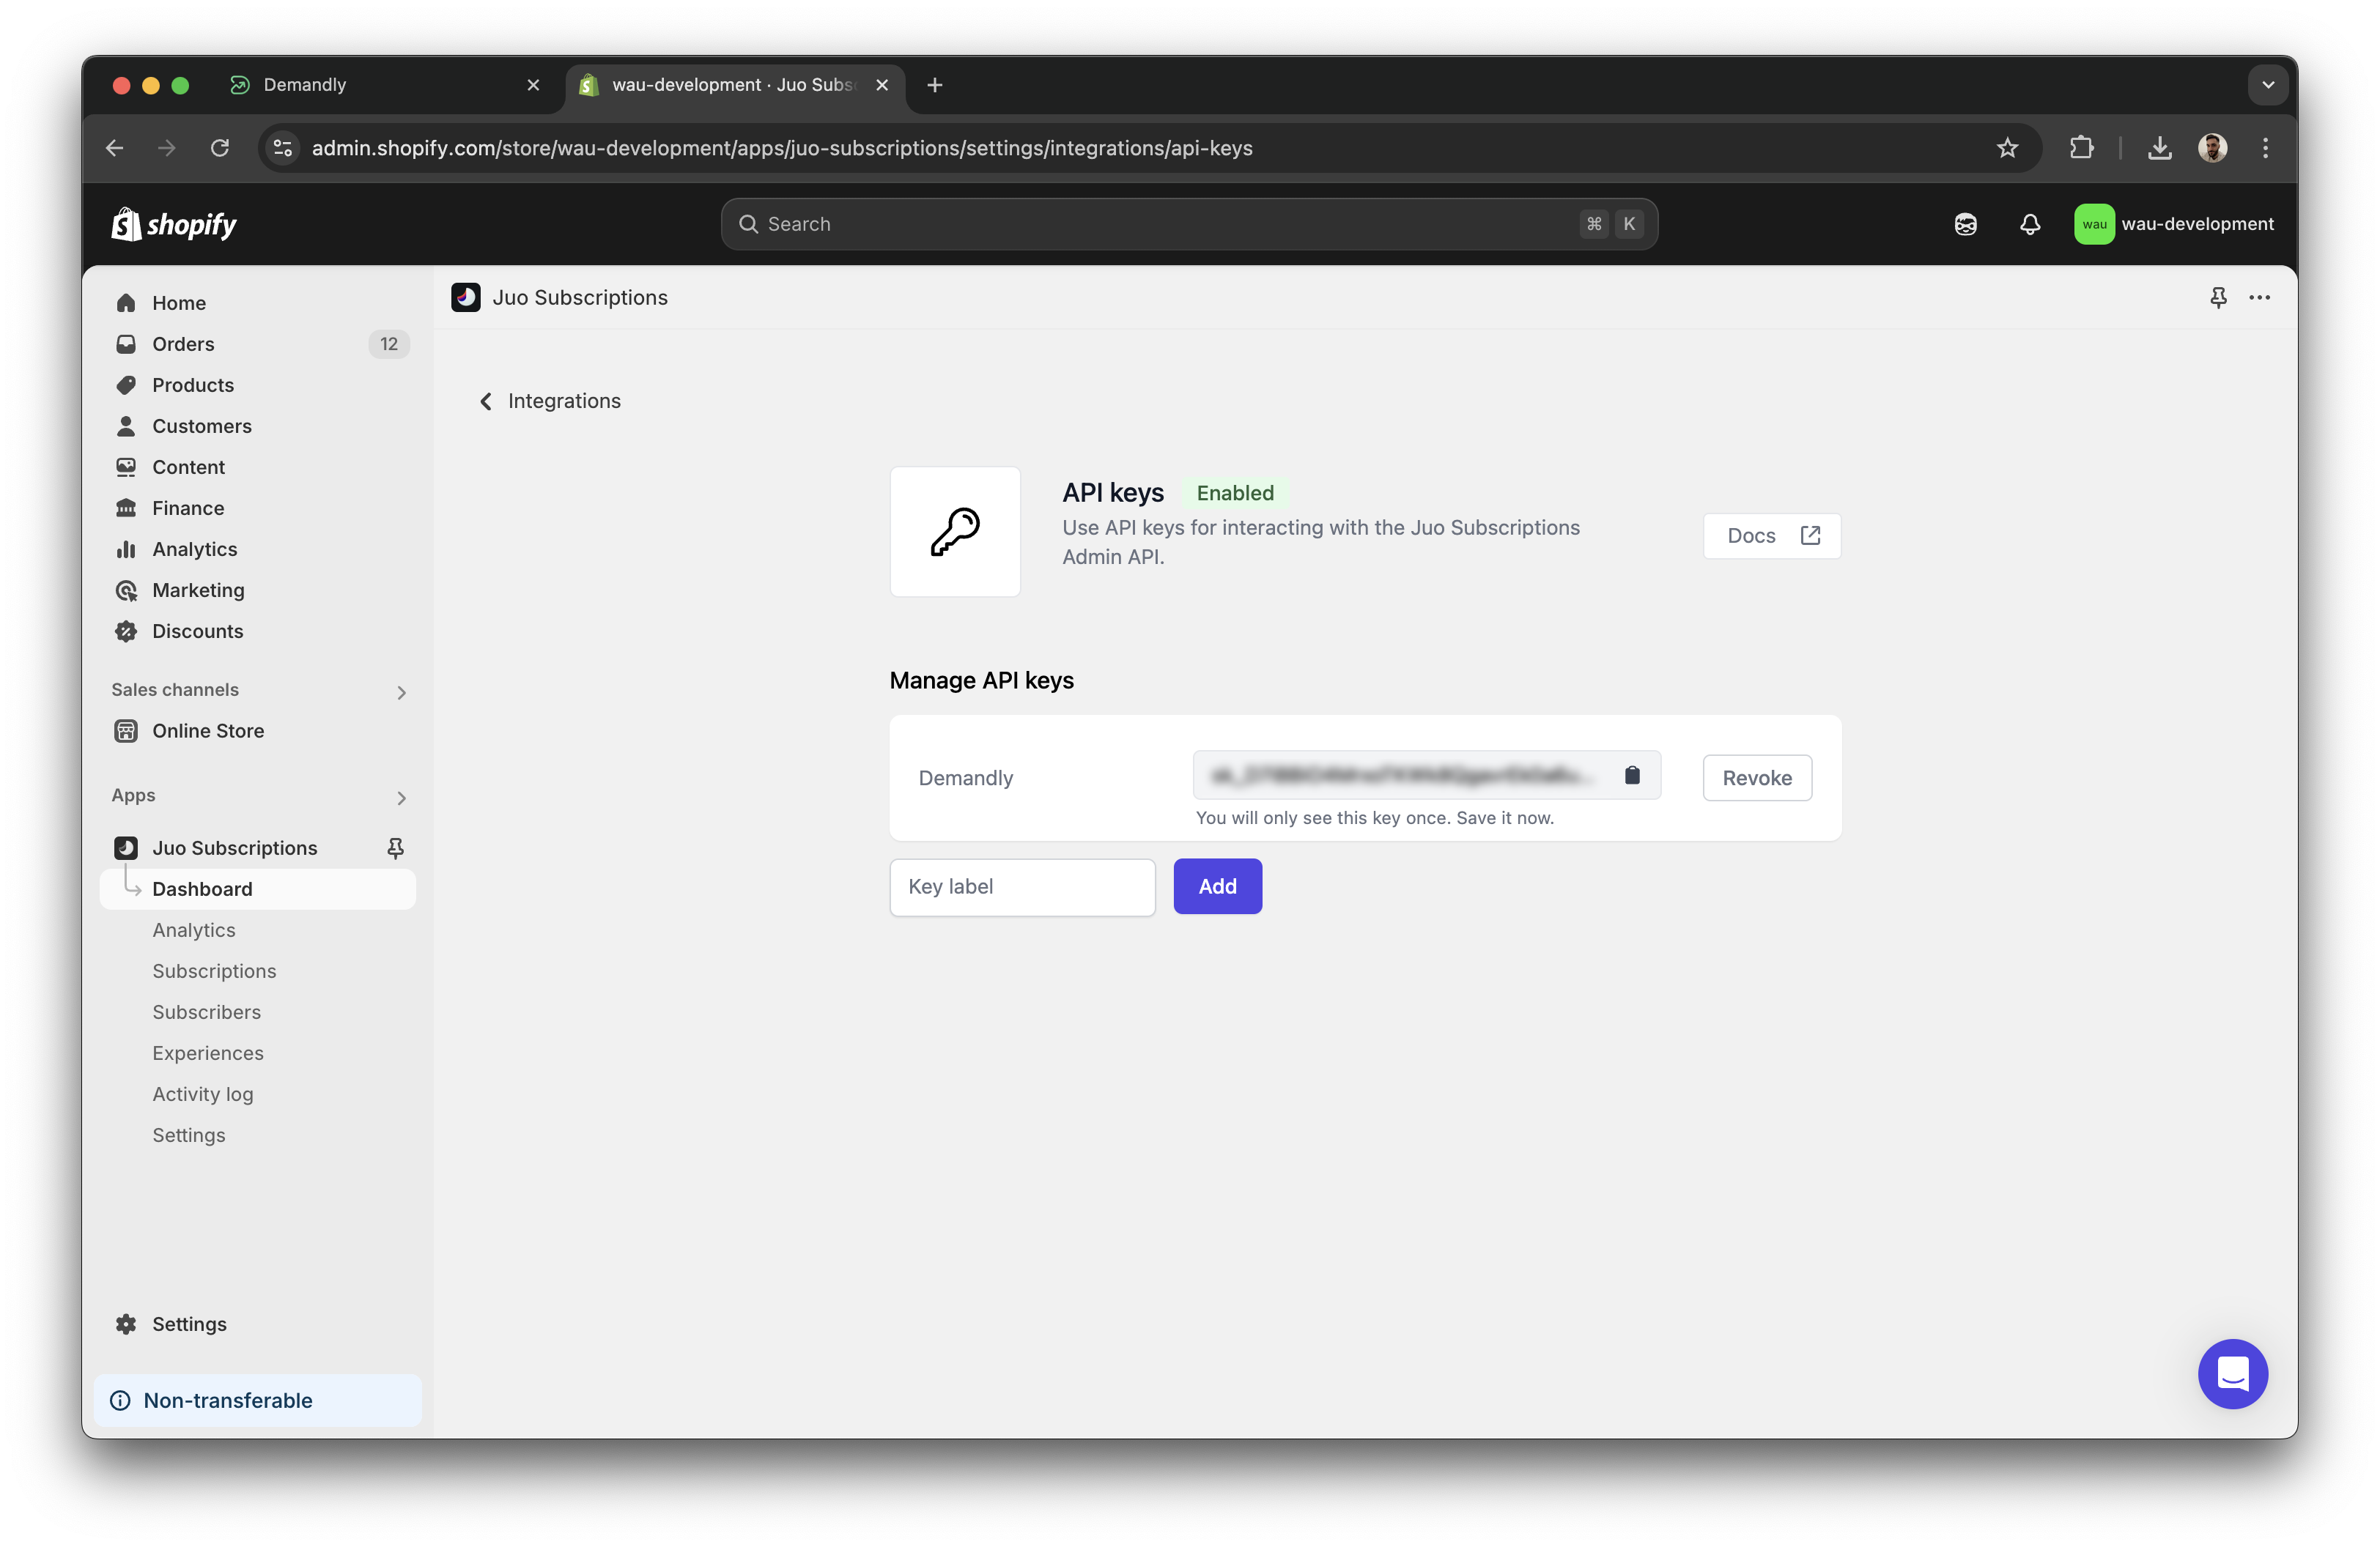Click the Key label input field
The height and width of the screenshot is (1547, 2380).
point(1021,886)
